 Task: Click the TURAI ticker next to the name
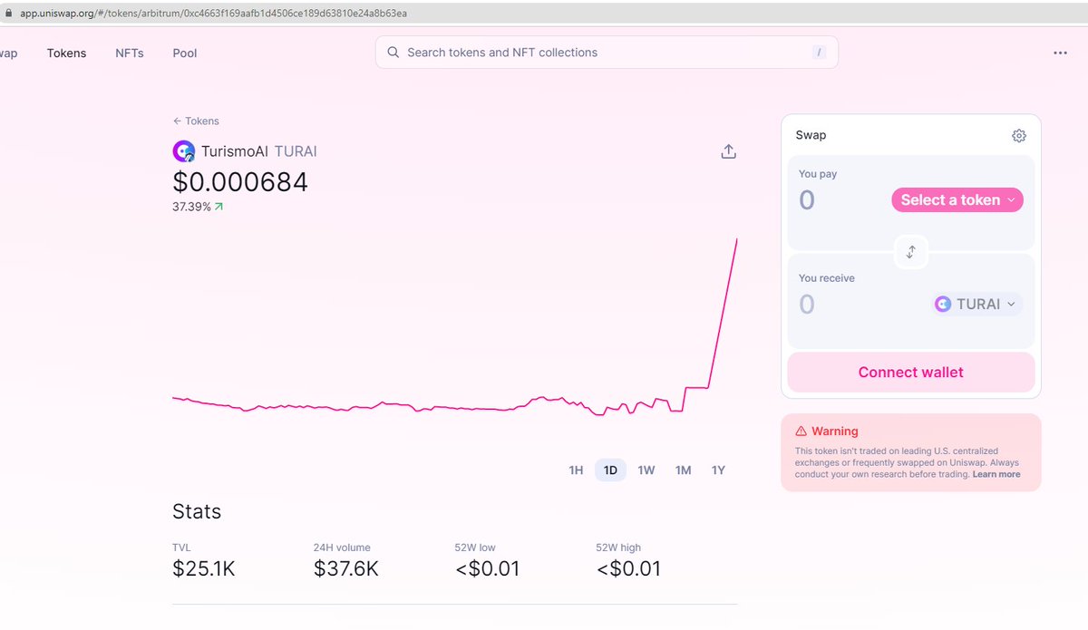296,151
